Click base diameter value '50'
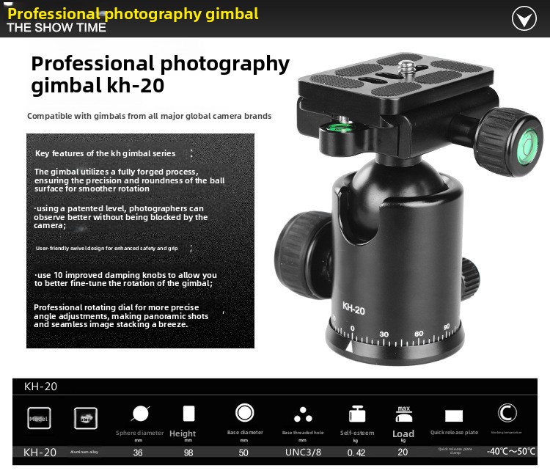 click(243, 453)
